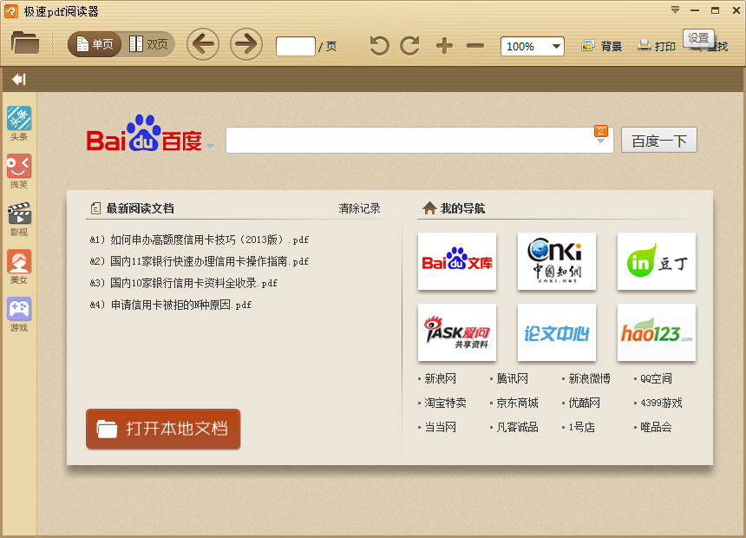Open the QQ空间 link
Screen dimensions: 746x538
click(x=656, y=378)
